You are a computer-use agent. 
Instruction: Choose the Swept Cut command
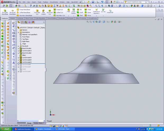[58, 10]
